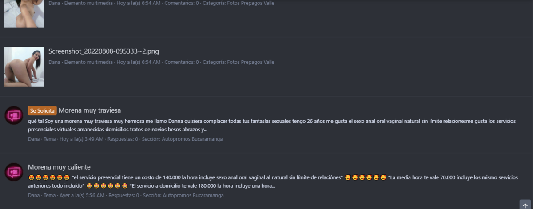
Task: Open the Screenshot_20220808-095333~2.png thumbnail
Action: 24,67
